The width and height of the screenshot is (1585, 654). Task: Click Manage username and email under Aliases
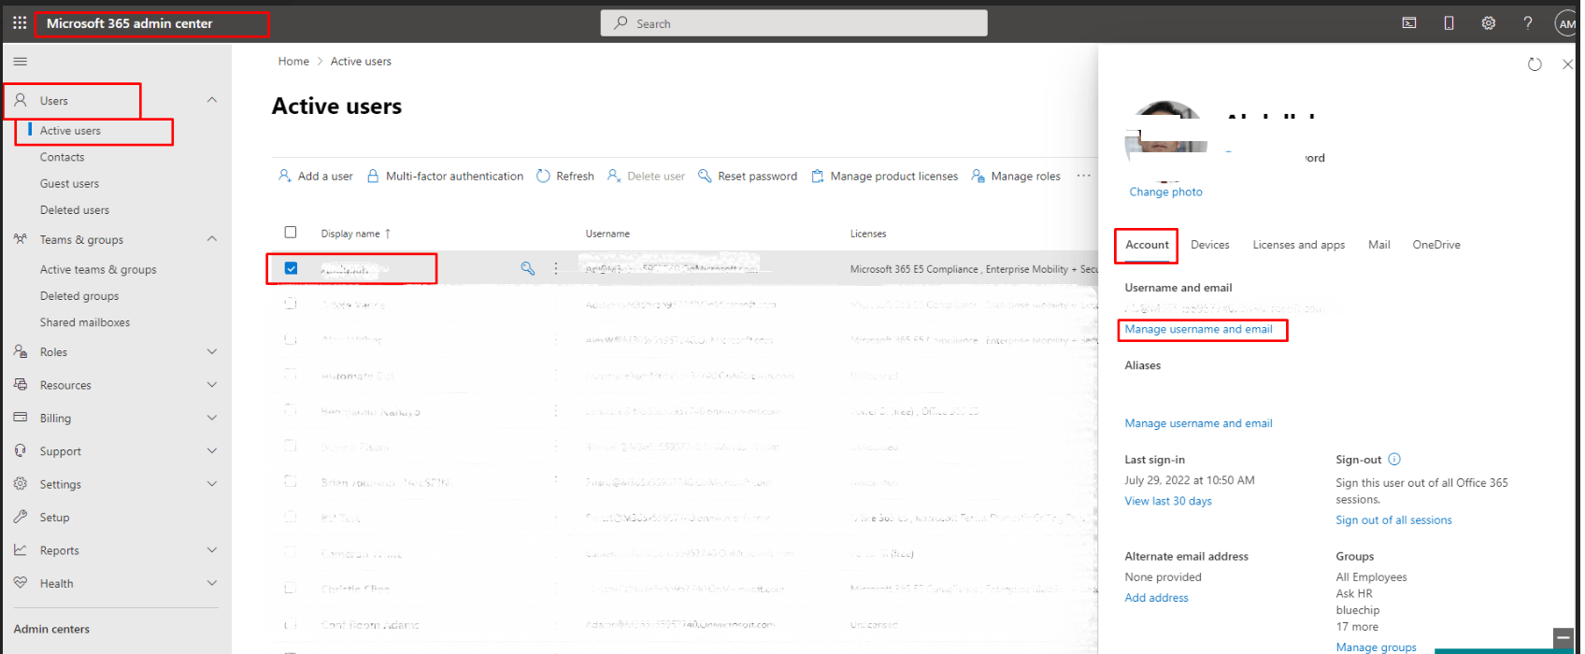point(1198,423)
